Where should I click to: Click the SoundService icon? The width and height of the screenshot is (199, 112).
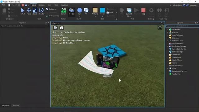point(170,66)
